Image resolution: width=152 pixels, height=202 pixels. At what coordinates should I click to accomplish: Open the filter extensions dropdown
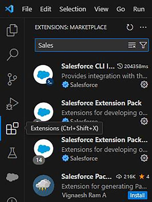[143, 45]
